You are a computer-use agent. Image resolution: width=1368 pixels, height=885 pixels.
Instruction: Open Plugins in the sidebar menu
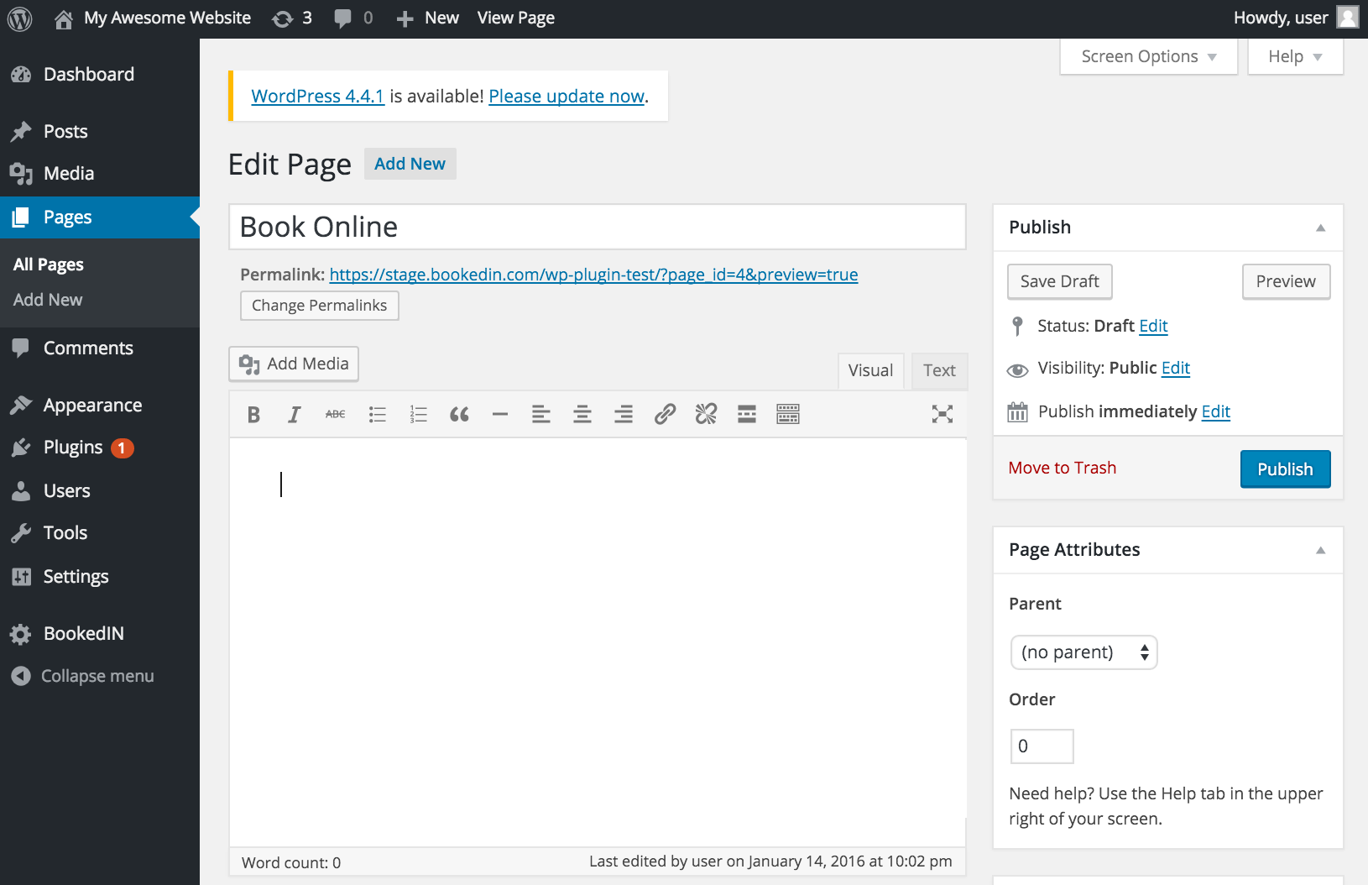click(x=73, y=448)
